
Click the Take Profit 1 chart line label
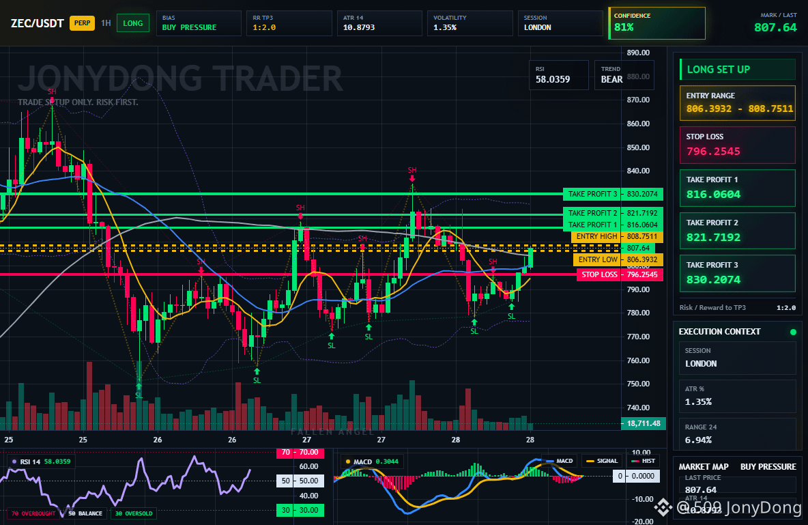pos(613,225)
